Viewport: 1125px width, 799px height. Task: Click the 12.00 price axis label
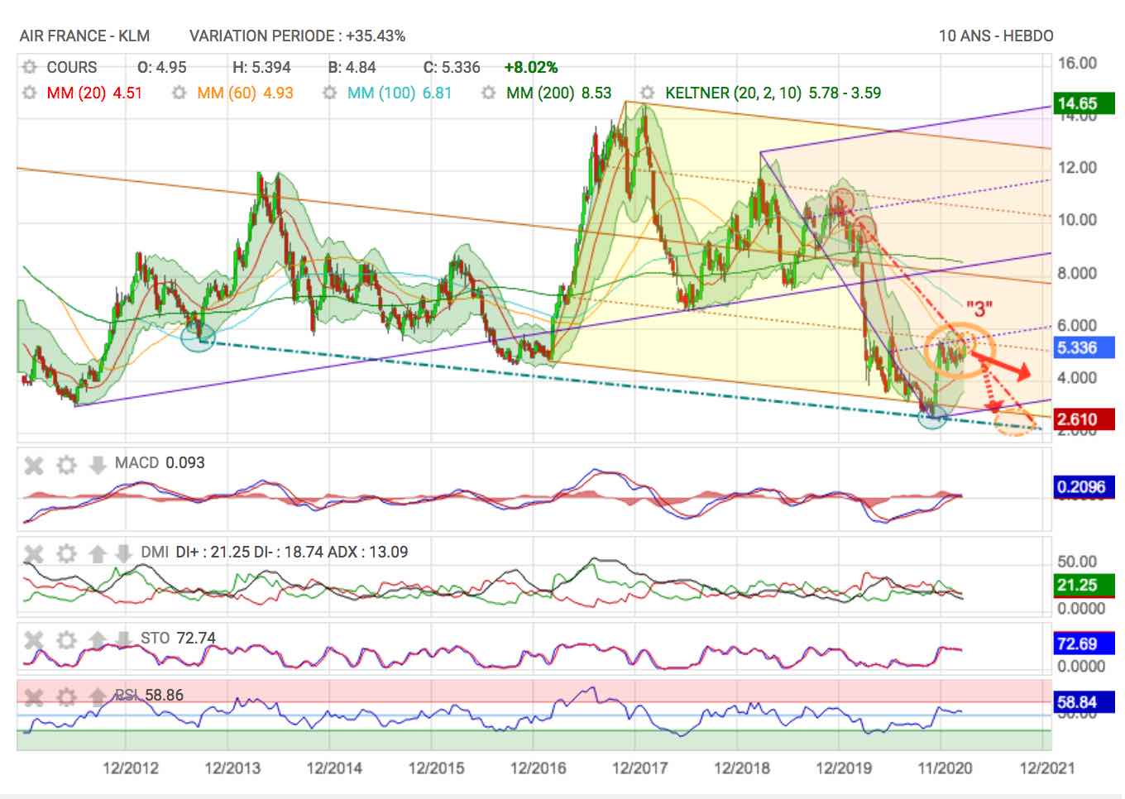1077,167
